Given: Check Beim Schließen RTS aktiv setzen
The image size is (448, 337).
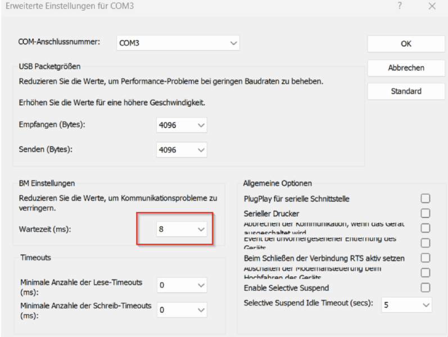Looking at the screenshot, I should pos(426,258).
